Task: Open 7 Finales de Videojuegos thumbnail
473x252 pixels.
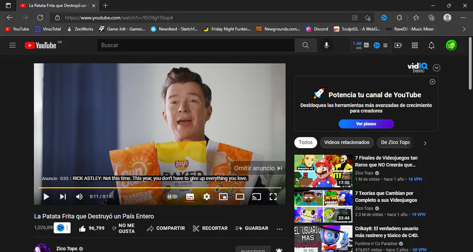Action: point(323,171)
